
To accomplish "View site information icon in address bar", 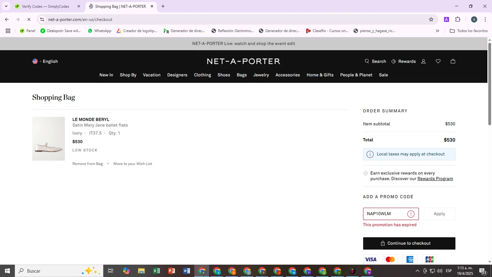I will point(42,20).
